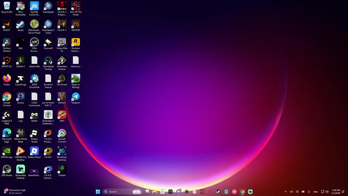Select the Overwolf desktop icon
Screen dimensions: 348x196
[x=48, y=44]
